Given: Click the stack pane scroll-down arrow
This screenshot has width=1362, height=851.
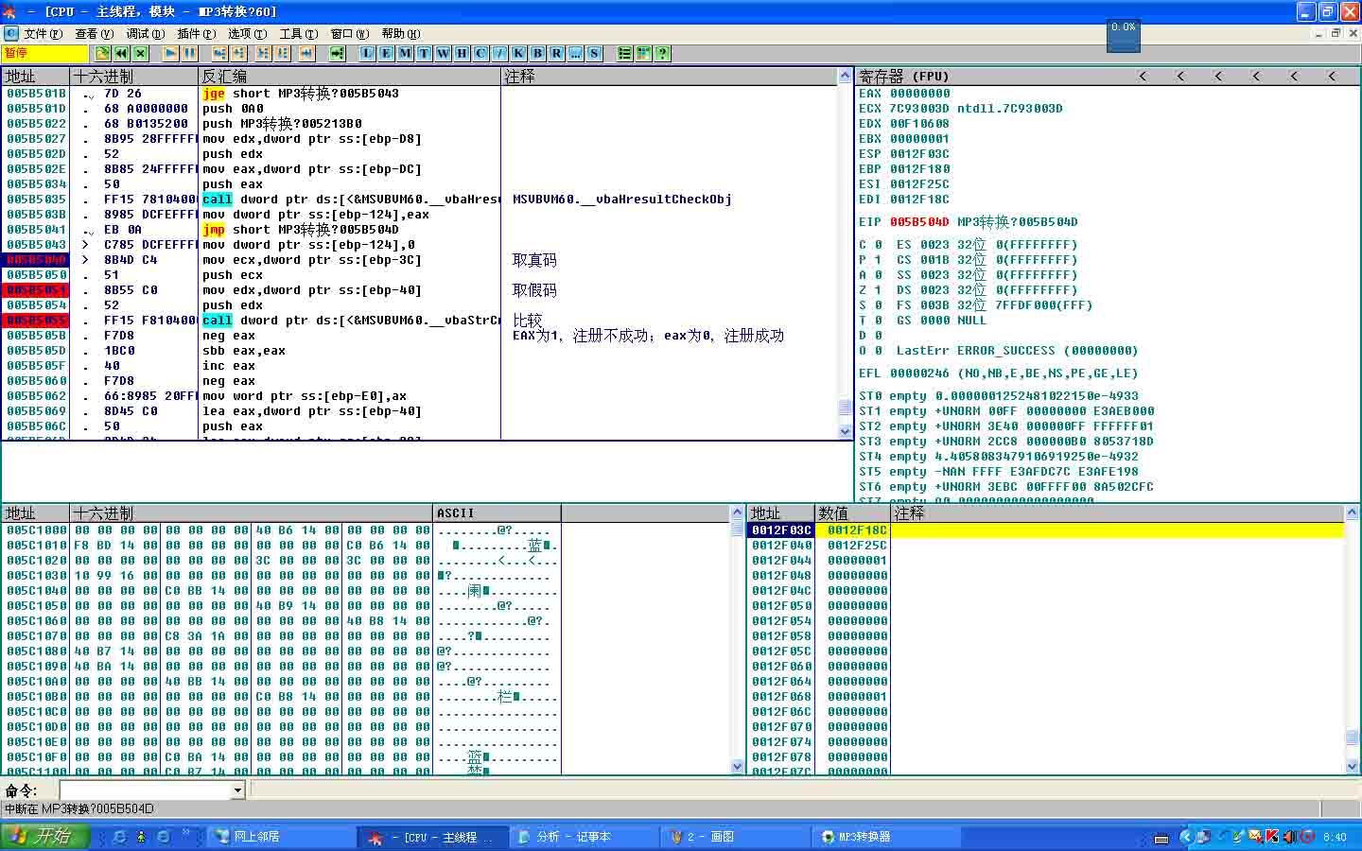Looking at the screenshot, I should 1352,767.
